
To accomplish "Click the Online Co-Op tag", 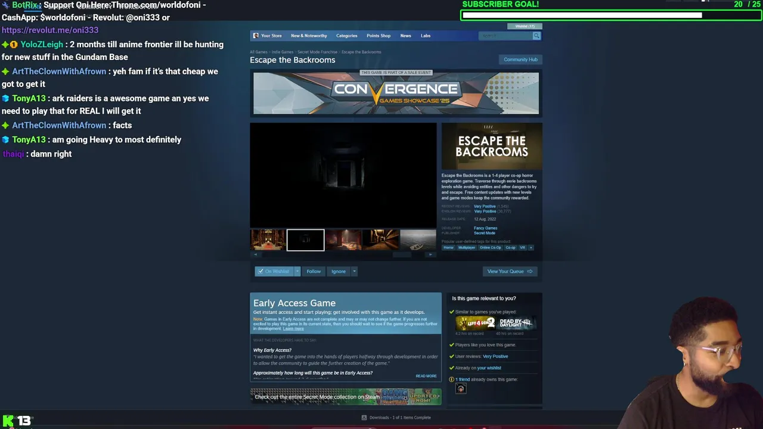I will tap(490, 247).
